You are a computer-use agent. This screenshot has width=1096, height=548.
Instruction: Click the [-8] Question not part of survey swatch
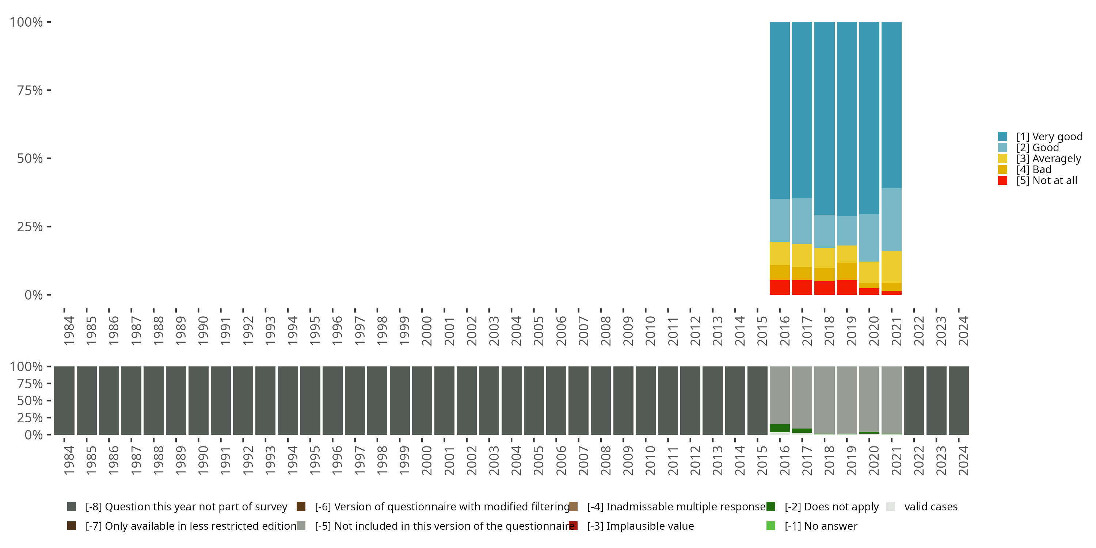pos(72,506)
